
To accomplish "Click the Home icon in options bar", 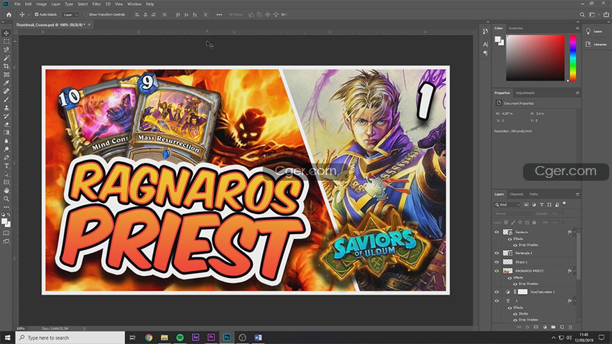I will pos(8,15).
